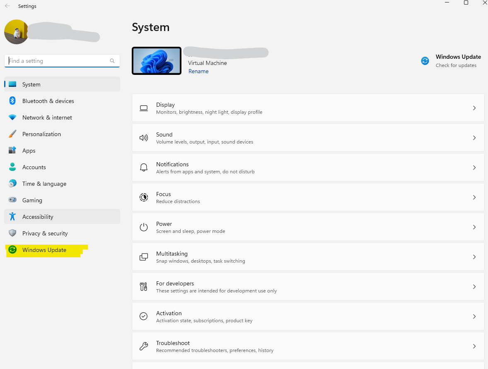Click the green Windows Update sidebar icon

12,249
